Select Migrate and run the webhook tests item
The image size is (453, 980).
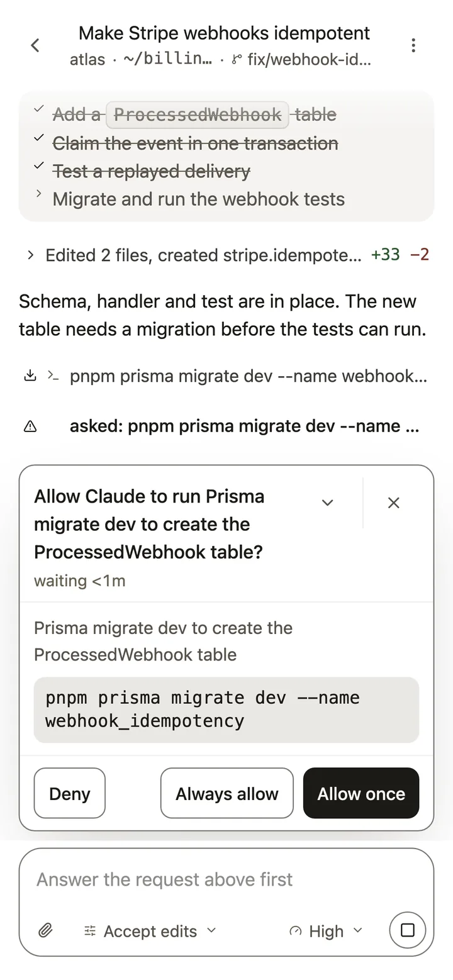click(x=199, y=199)
